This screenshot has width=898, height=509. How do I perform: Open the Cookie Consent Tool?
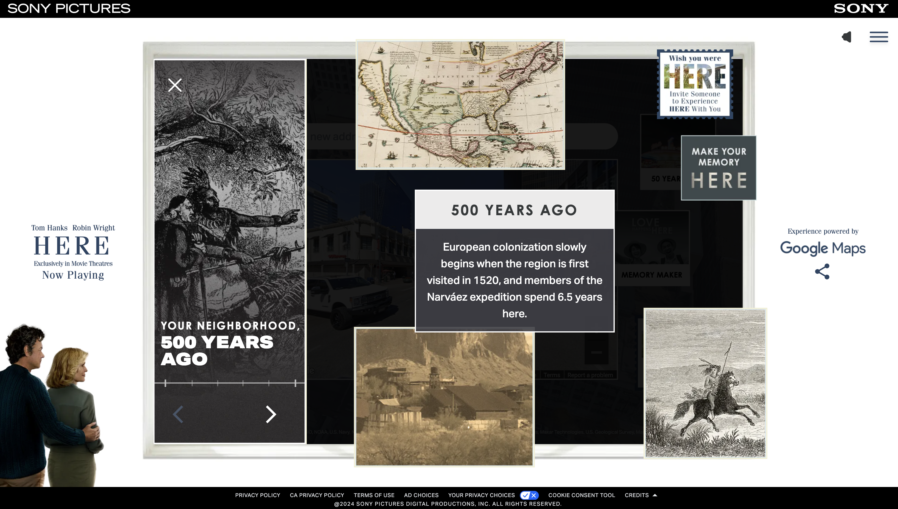[x=581, y=495]
